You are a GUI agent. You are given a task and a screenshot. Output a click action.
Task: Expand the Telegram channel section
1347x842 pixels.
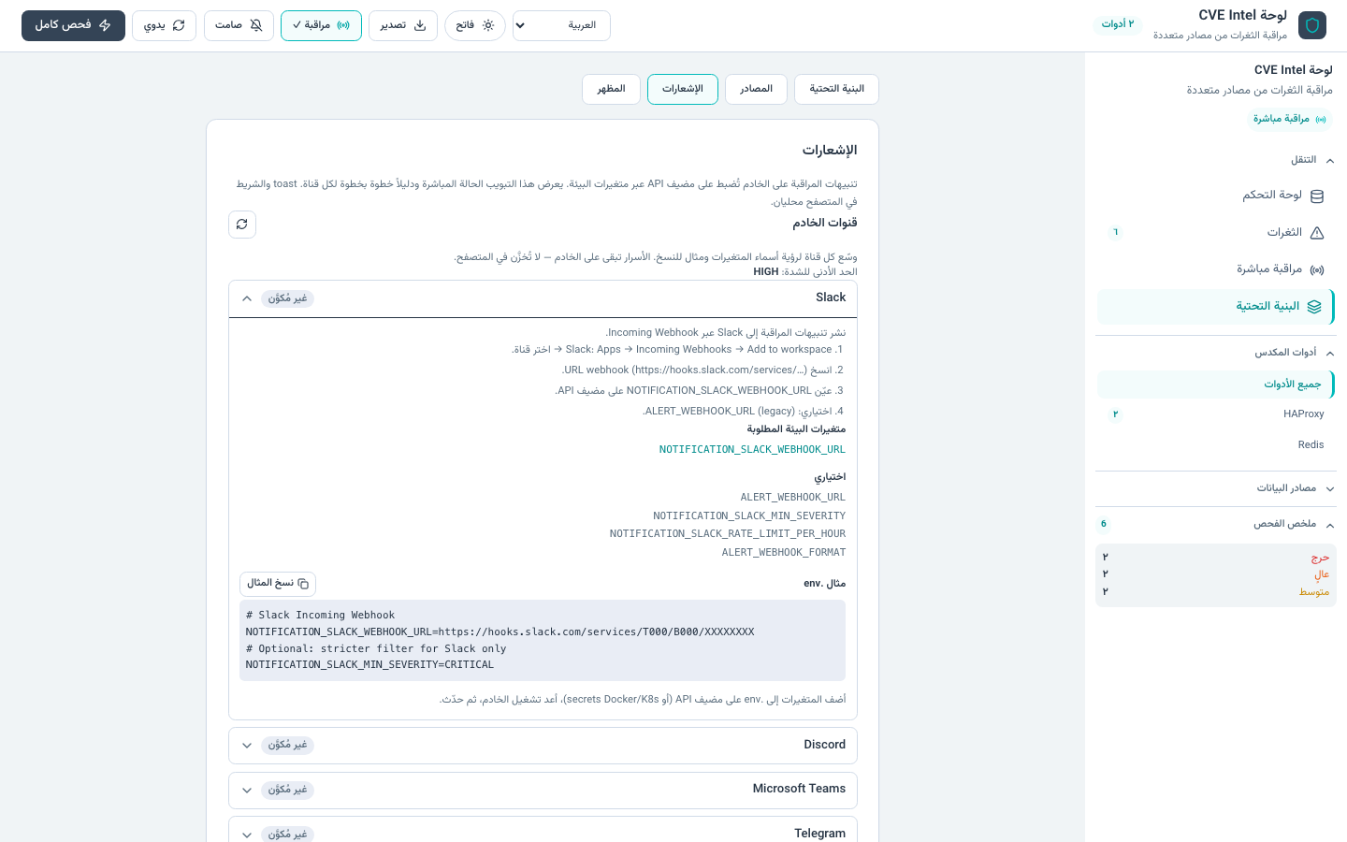point(543,831)
